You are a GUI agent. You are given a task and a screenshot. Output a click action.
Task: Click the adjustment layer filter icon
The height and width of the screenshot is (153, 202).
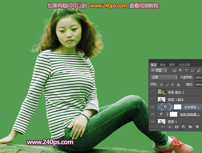[x=180, y=70]
